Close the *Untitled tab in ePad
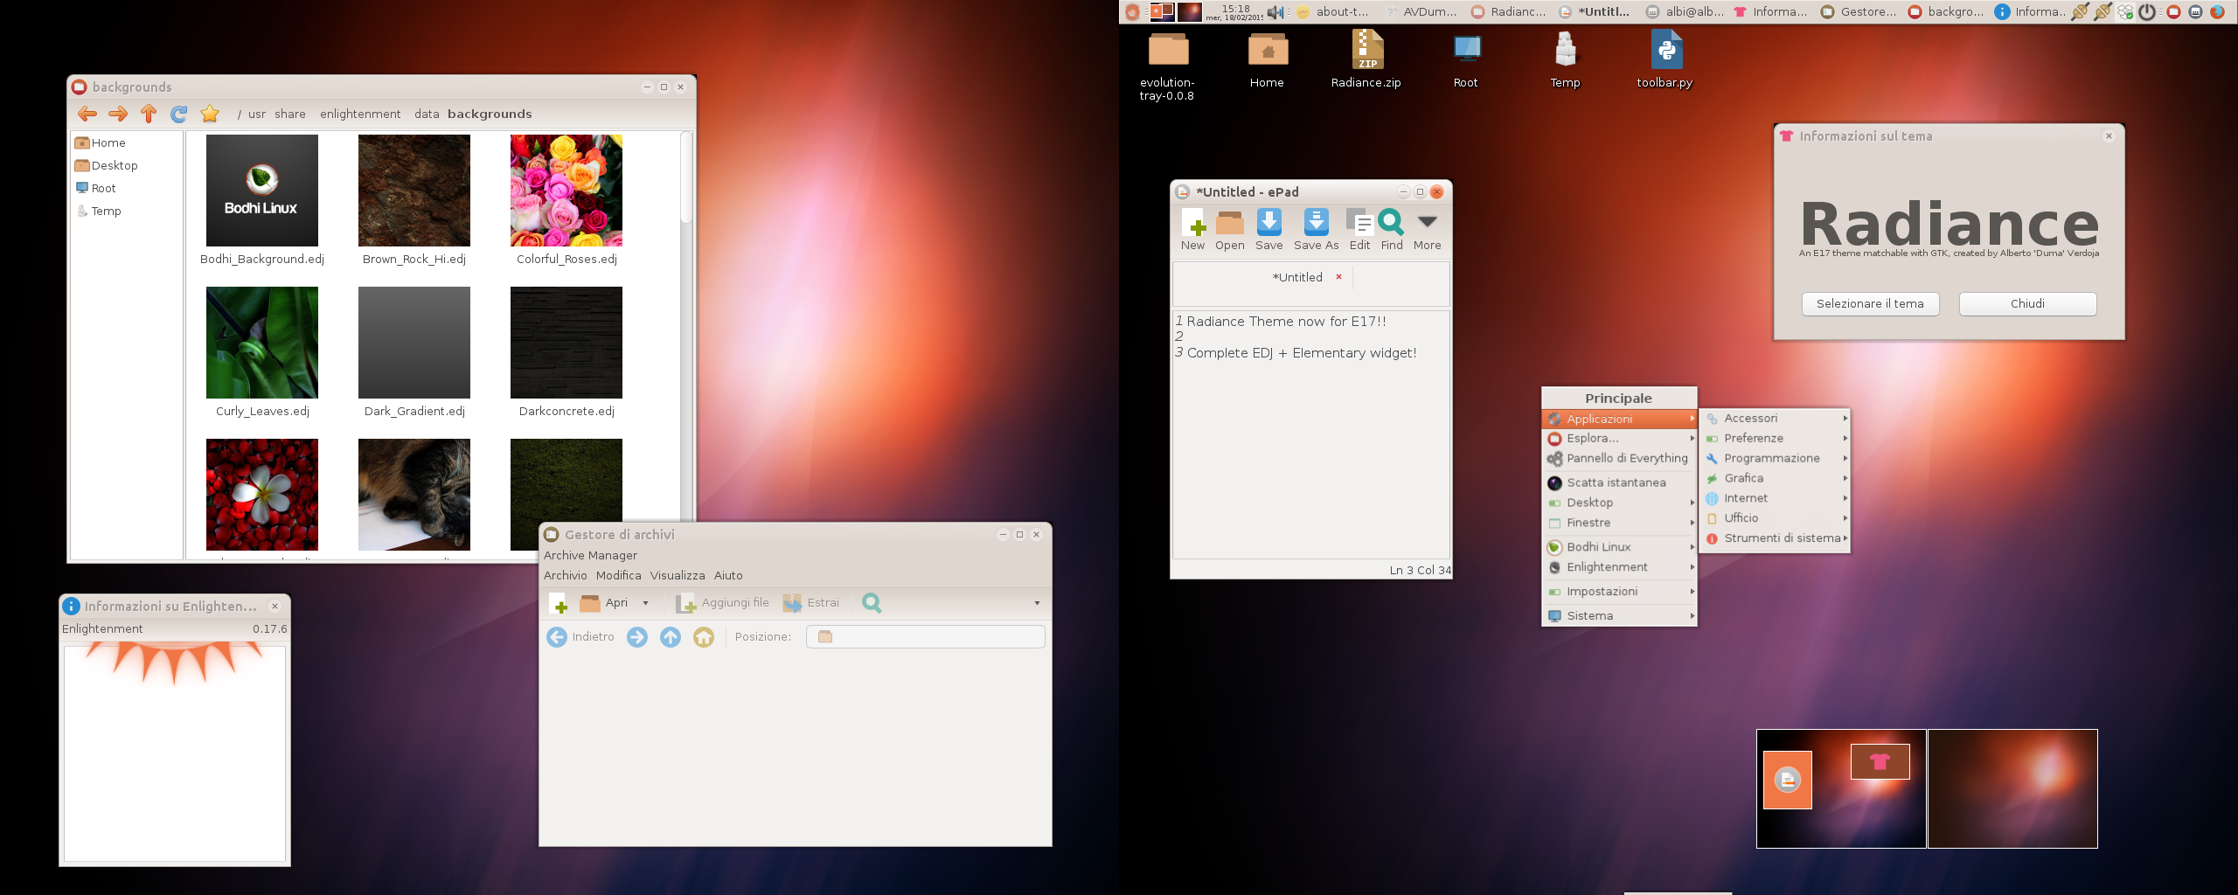The image size is (2238, 895). point(1338,276)
